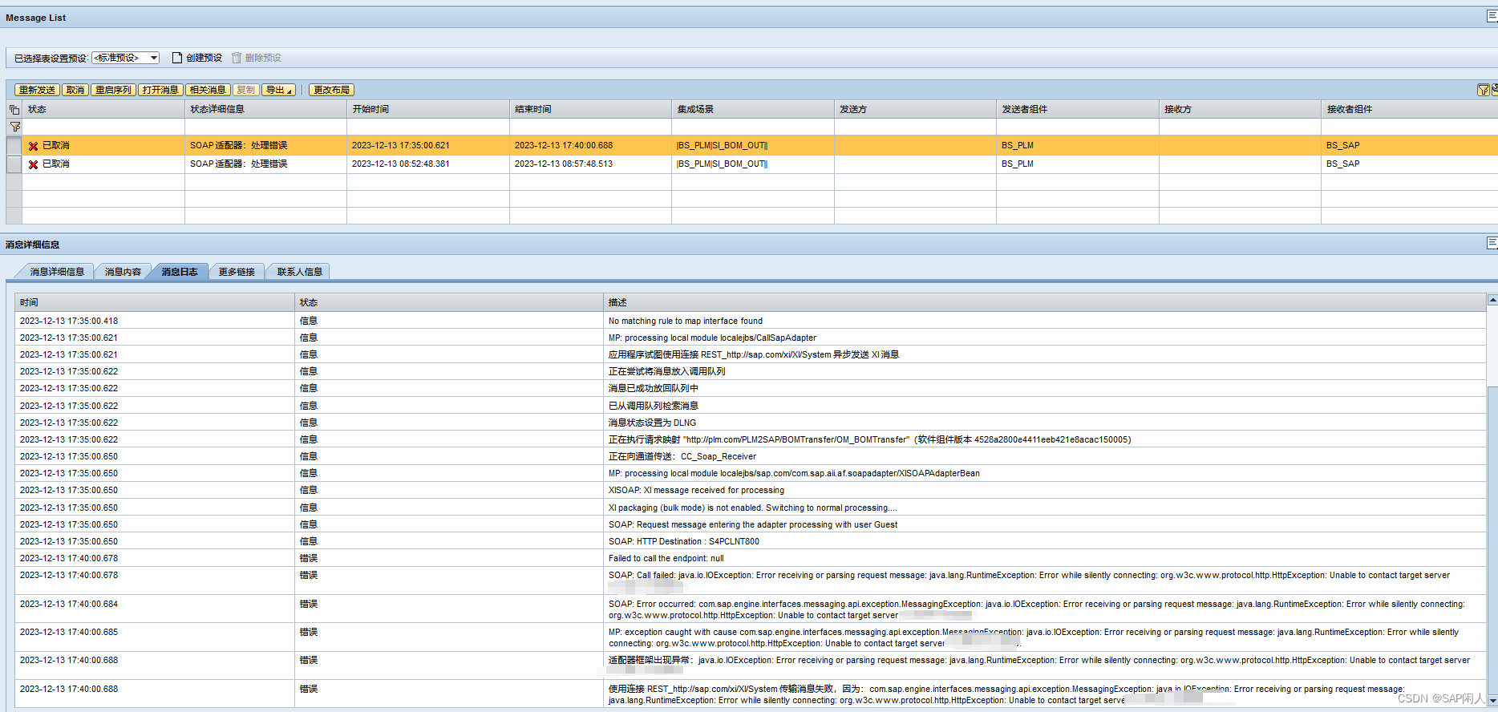1498x712 pixels.
Task: Click the 重启序列 button
Action: 113,90
